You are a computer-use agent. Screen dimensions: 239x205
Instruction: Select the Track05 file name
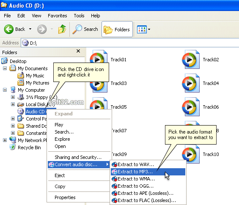[118, 107]
